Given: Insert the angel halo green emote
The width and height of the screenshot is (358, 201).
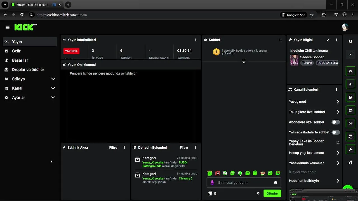Looking at the screenshot, I should (x=210, y=173).
